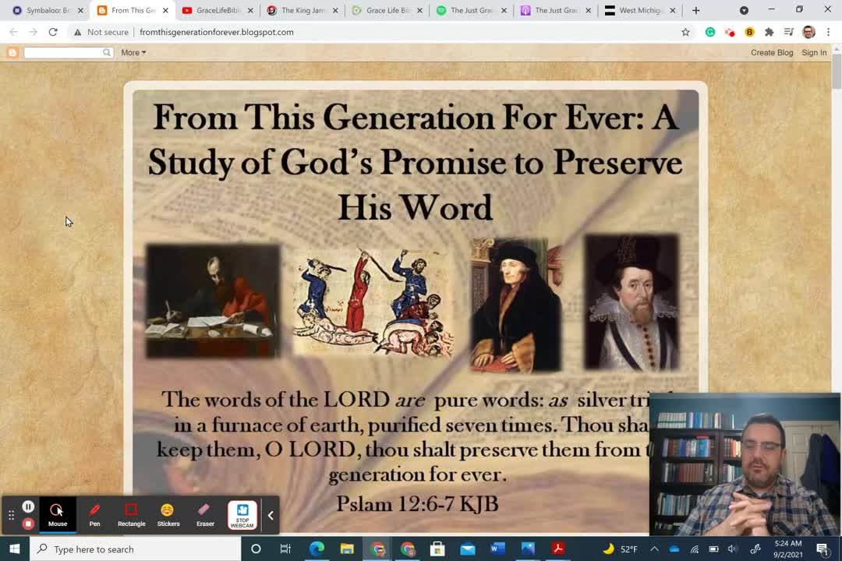842x561 pixels.
Task: Click the Windows taskbar search box
Action: pyautogui.click(x=136, y=549)
